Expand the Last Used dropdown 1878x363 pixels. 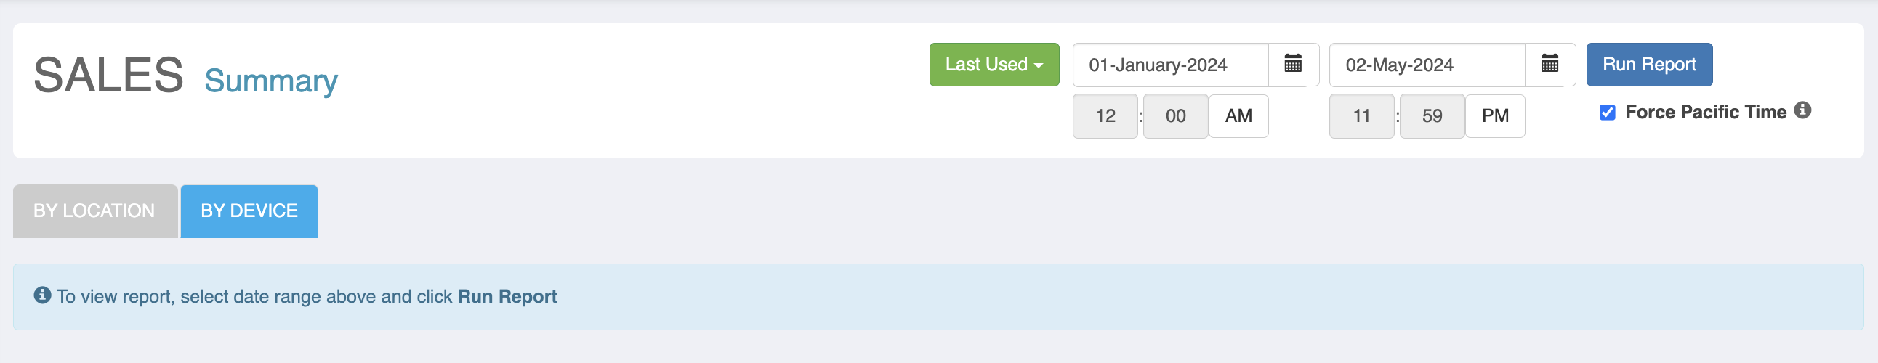pyautogui.click(x=994, y=64)
